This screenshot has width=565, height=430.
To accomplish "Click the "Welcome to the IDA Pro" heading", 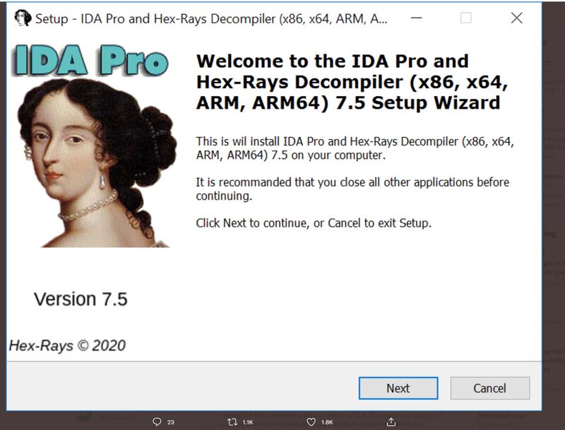I will [x=352, y=82].
